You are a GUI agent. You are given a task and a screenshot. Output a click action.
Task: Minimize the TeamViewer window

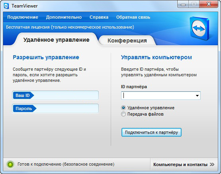pos(183,5)
